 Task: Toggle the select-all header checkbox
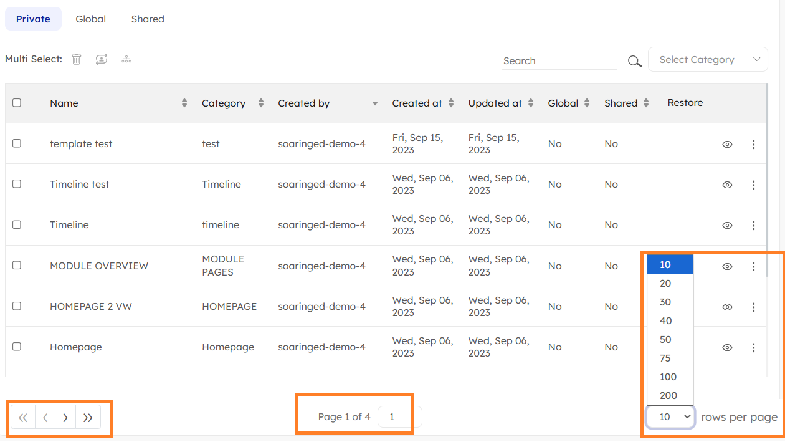click(17, 103)
